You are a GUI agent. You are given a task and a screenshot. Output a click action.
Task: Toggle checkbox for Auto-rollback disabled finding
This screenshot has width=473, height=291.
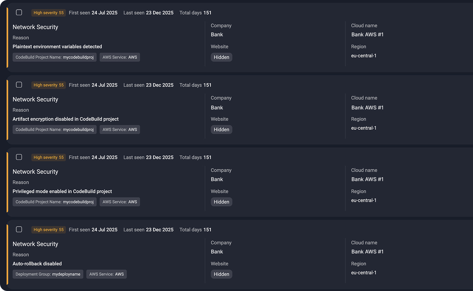19,230
